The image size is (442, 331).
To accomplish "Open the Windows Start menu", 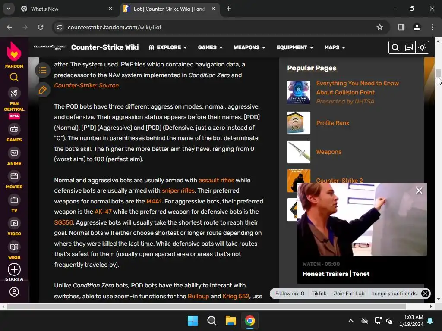I will (x=193, y=321).
